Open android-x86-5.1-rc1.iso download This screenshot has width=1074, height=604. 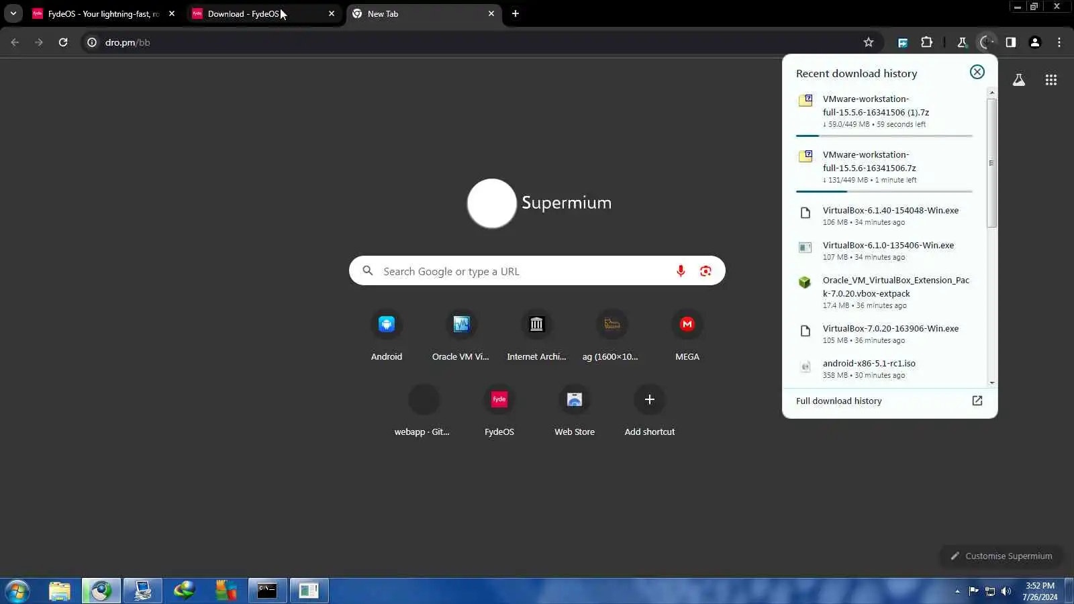(884, 368)
